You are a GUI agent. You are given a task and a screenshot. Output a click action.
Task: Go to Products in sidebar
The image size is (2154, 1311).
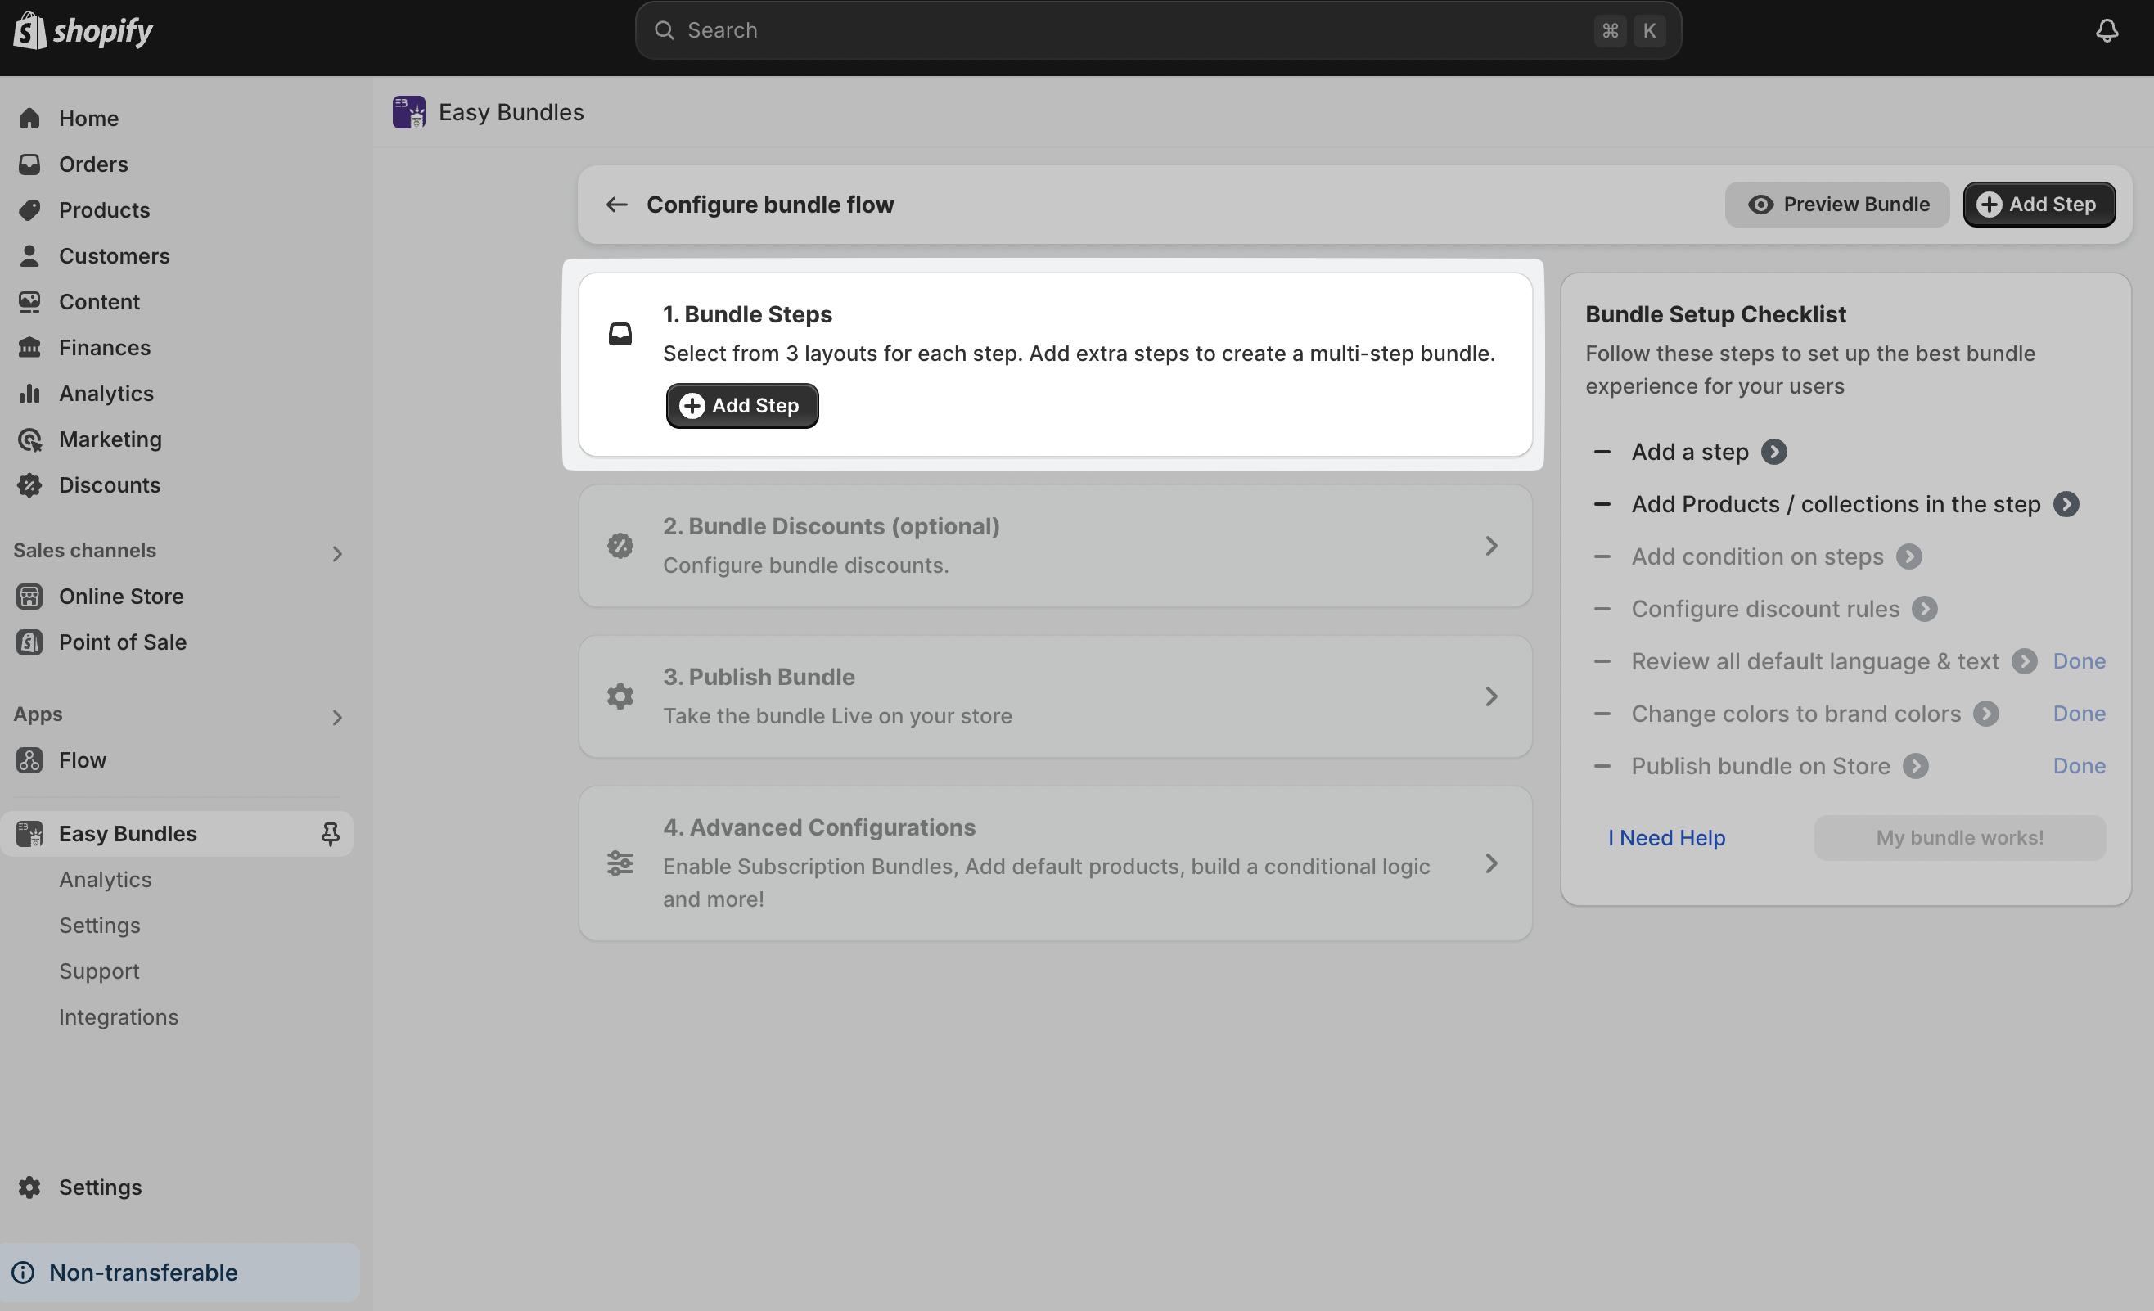104,209
